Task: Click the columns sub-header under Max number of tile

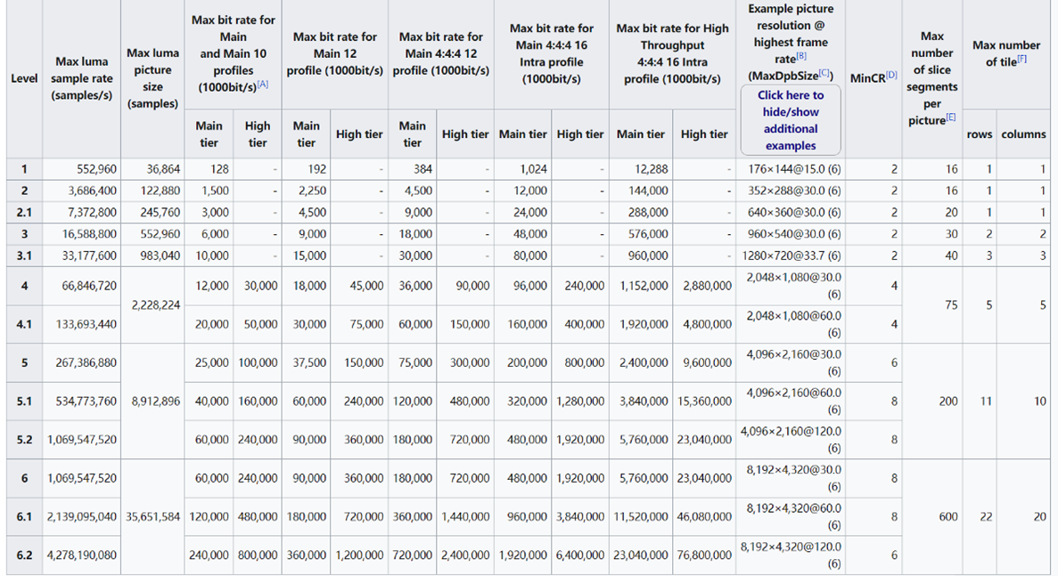Action: (x=1023, y=134)
